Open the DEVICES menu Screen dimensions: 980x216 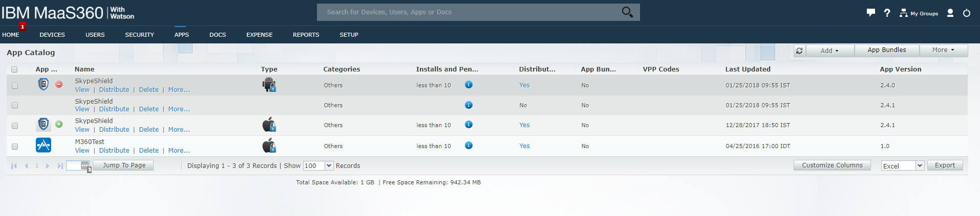(52, 35)
